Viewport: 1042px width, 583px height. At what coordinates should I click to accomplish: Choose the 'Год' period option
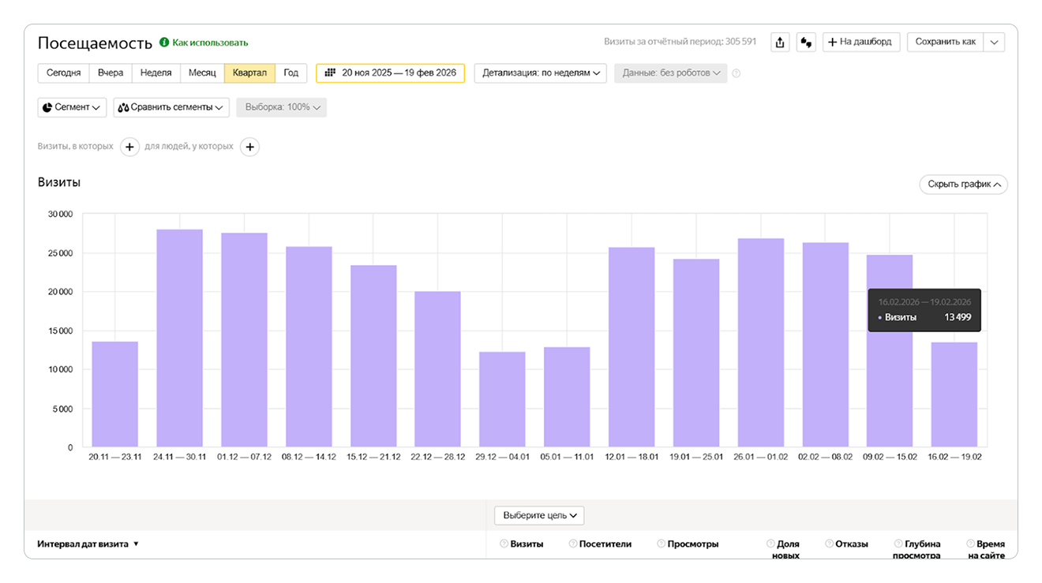290,73
